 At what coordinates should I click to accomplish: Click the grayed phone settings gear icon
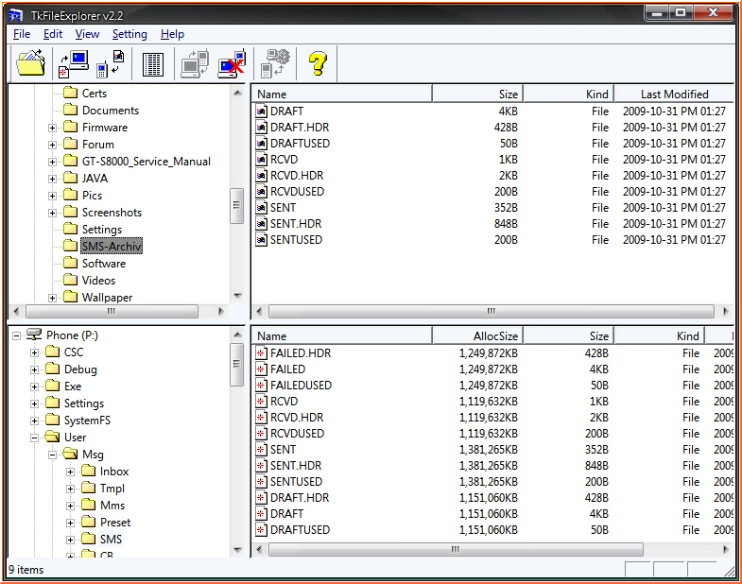275,63
